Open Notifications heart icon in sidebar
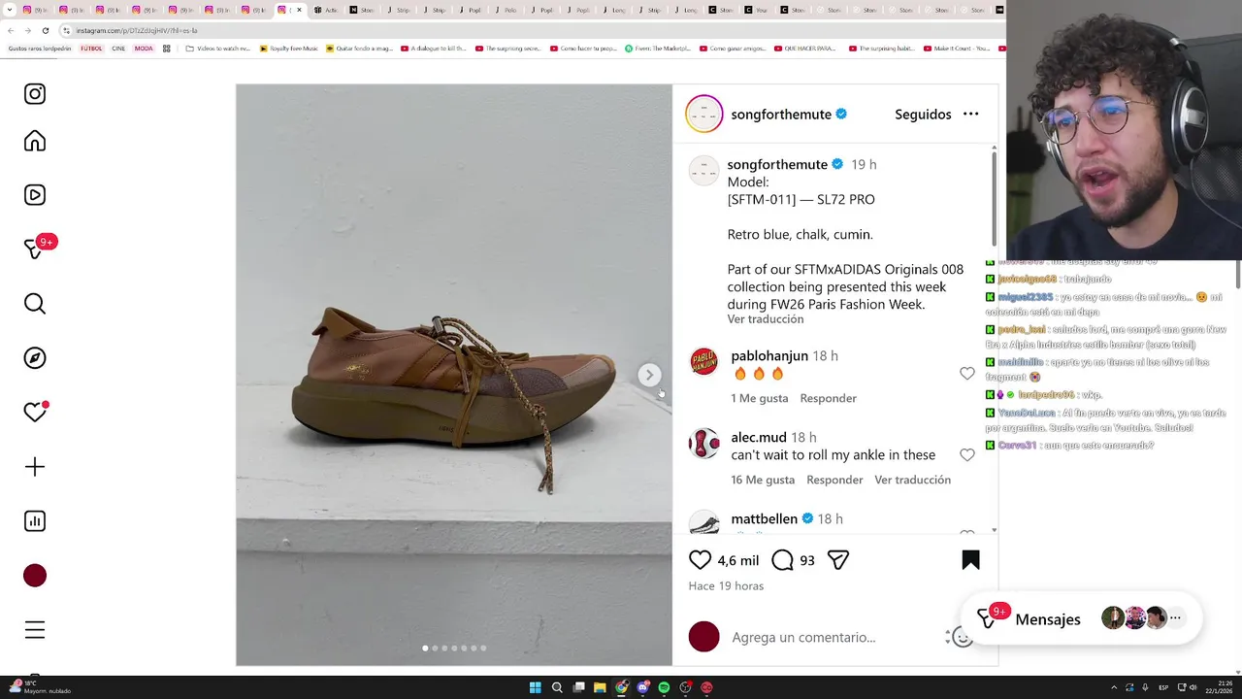This screenshot has height=699, width=1242. pos(35,413)
